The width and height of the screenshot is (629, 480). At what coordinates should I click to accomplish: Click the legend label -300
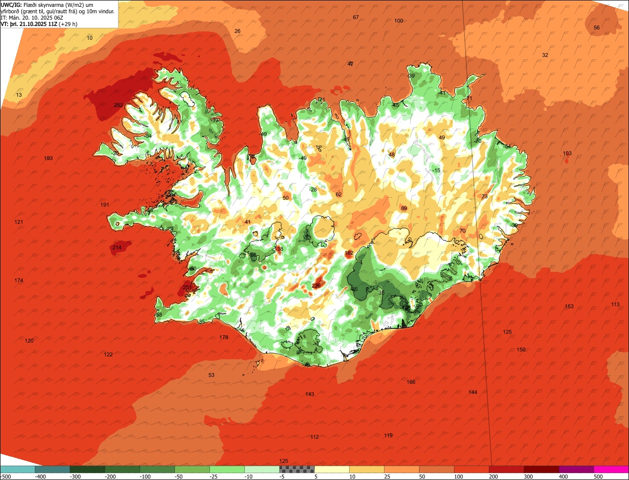click(x=75, y=476)
